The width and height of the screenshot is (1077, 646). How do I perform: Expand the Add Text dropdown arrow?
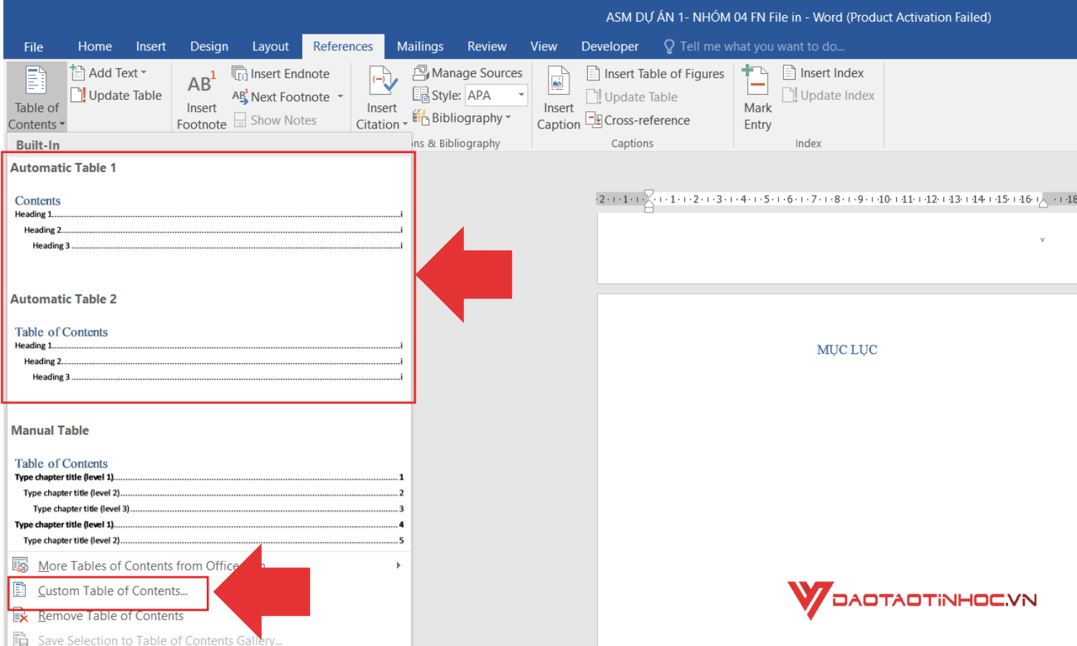(144, 72)
